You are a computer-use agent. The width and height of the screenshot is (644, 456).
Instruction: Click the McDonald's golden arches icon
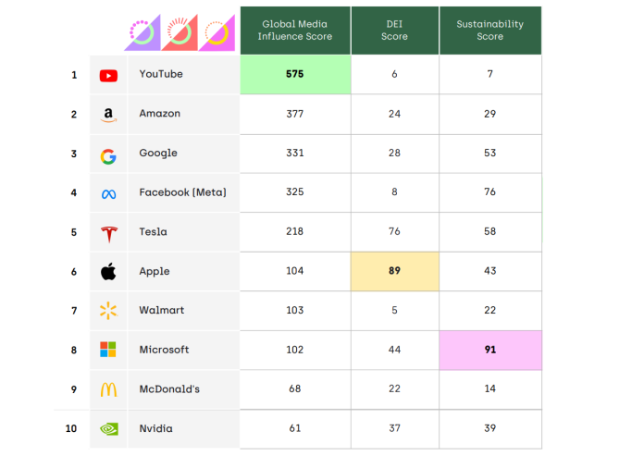[x=108, y=389]
